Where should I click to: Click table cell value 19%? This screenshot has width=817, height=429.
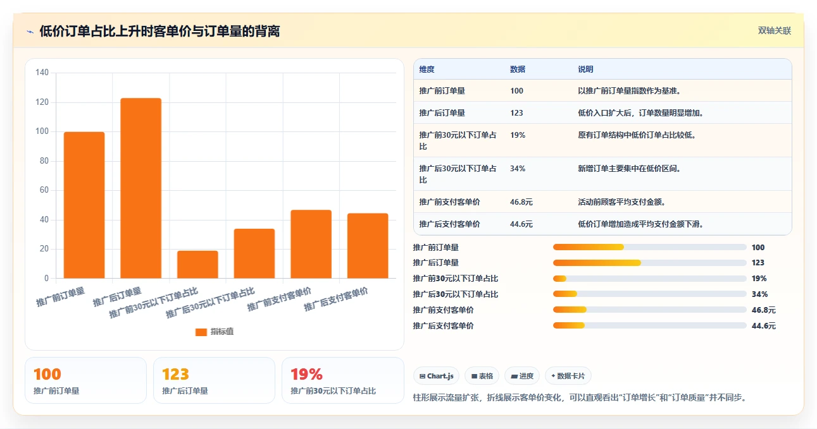tap(518, 135)
